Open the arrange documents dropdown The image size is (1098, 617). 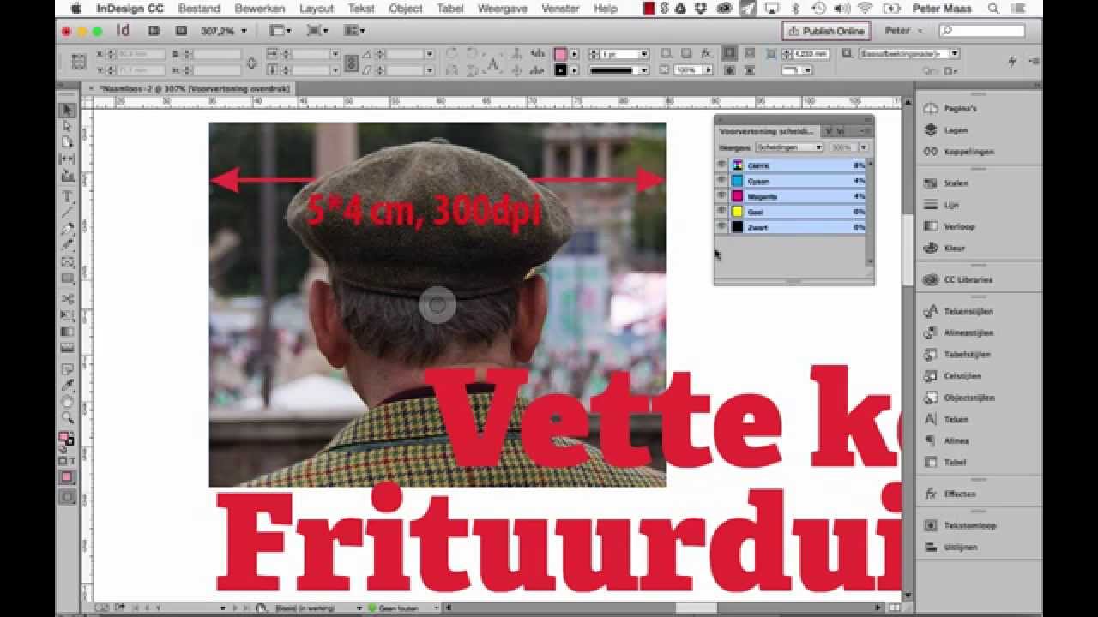point(354,31)
